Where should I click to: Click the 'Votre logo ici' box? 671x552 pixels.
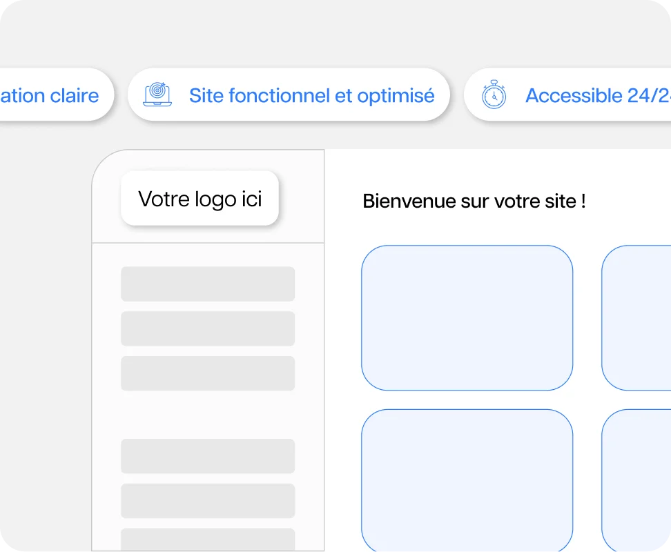point(200,198)
